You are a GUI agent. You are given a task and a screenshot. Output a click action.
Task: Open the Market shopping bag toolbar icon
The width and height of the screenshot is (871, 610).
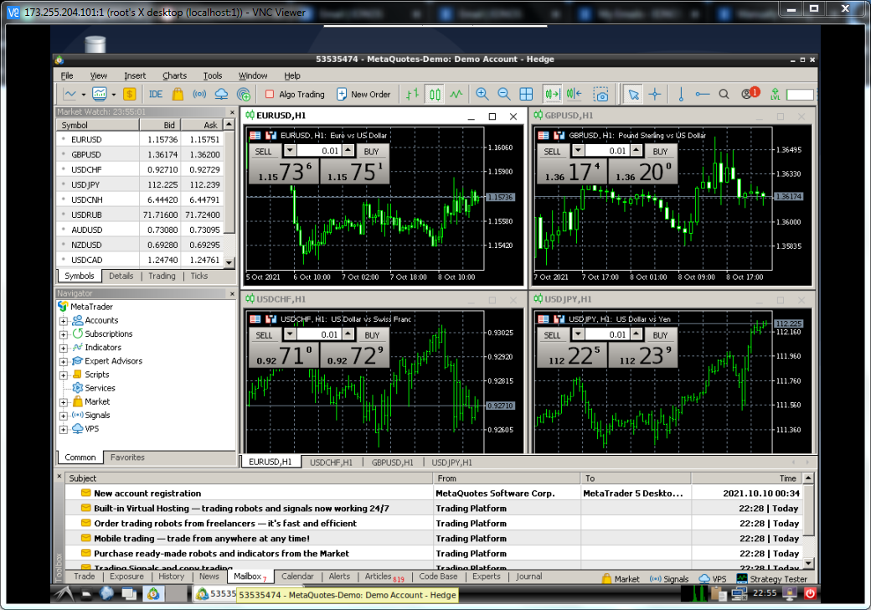(x=178, y=95)
